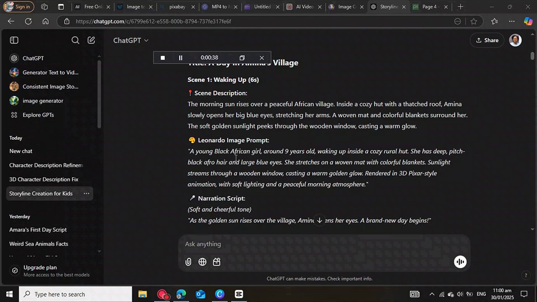This screenshot has width=537, height=302.
Task: Close the recording toolbar
Action: (262, 58)
